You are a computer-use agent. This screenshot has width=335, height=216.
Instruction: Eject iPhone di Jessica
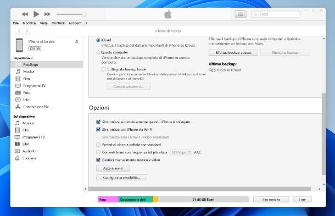pyautogui.click(x=77, y=41)
